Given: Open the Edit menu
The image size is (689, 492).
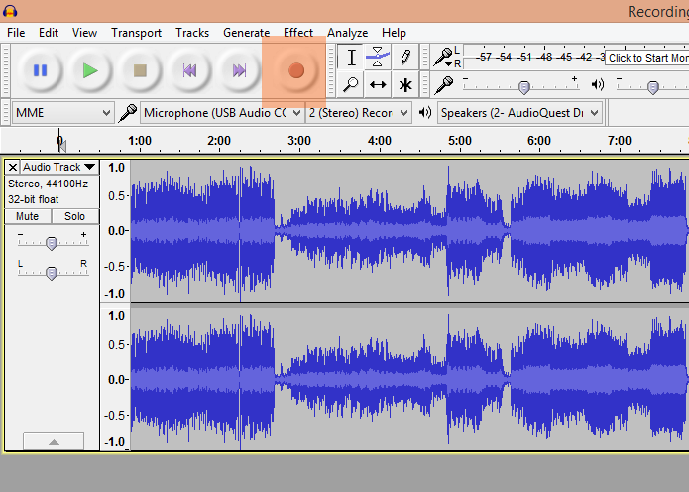Looking at the screenshot, I should (49, 33).
